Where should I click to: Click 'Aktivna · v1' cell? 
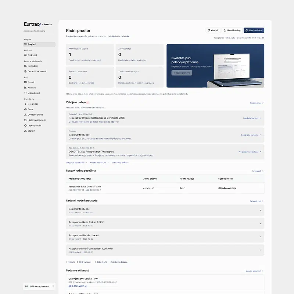click(149, 188)
